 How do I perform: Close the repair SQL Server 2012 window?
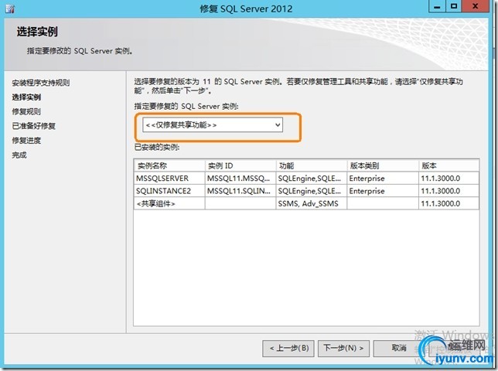[x=476, y=6]
